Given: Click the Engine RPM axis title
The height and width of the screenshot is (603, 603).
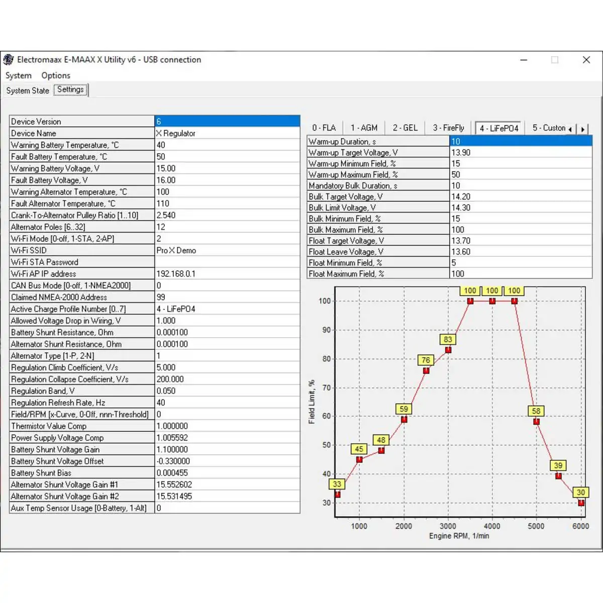Looking at the screenshot, I should [459, 536].
